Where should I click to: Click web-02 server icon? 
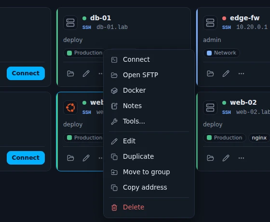(210, 108)
